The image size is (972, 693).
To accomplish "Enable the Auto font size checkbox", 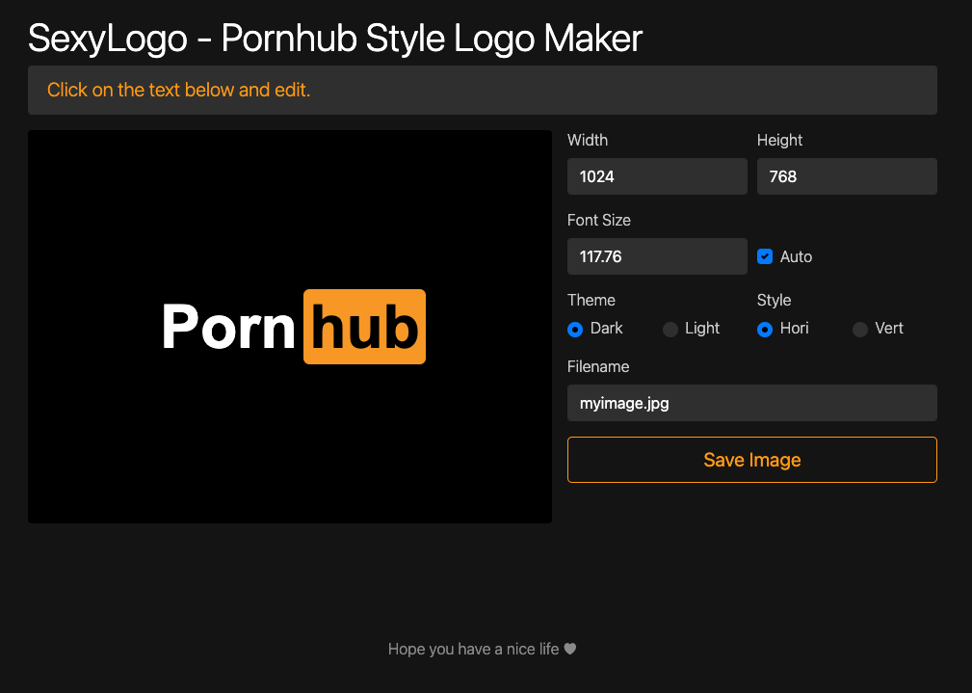I will click(x=764, y=256).
